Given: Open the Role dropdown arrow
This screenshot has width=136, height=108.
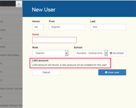Looking at the screenshot, I should pos(67,53).
